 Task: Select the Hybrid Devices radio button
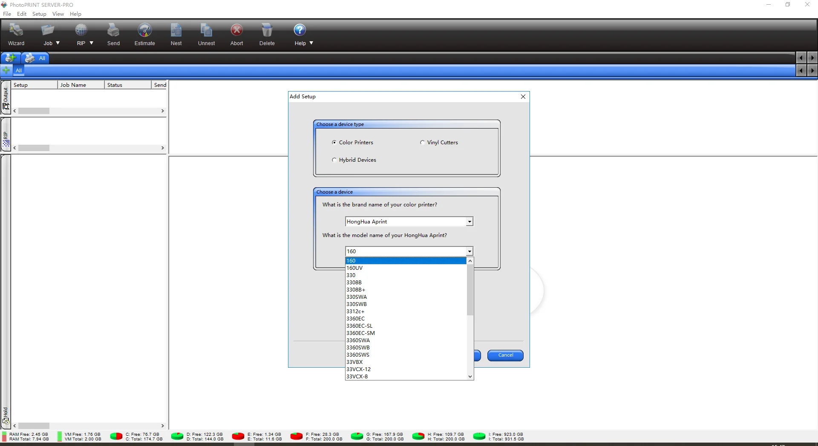(334, 160)
